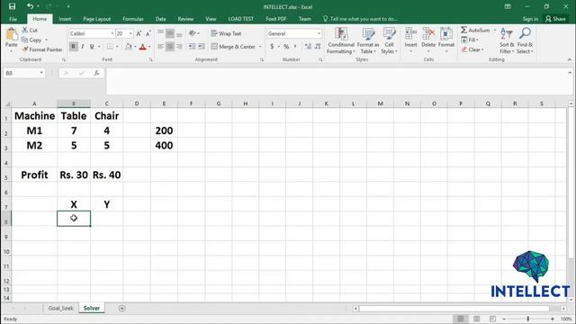Viewport: 576px width, 324px height.
Task: Open the font size dropdown showing 20
Action: click(x=130, y=33)
